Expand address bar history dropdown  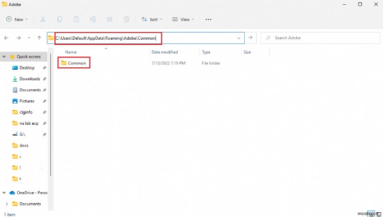238,38
